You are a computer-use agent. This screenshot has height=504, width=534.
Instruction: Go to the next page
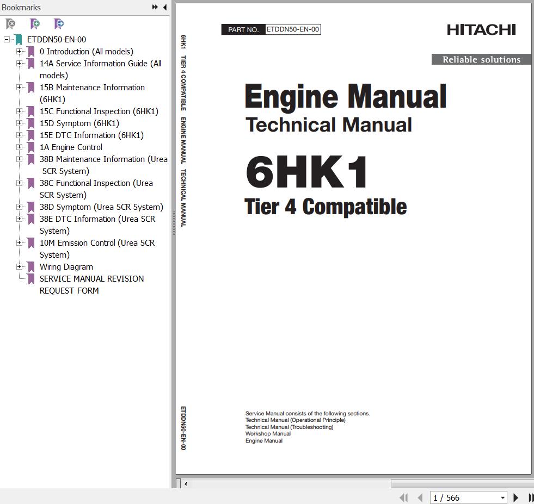(x=515, y=497)
